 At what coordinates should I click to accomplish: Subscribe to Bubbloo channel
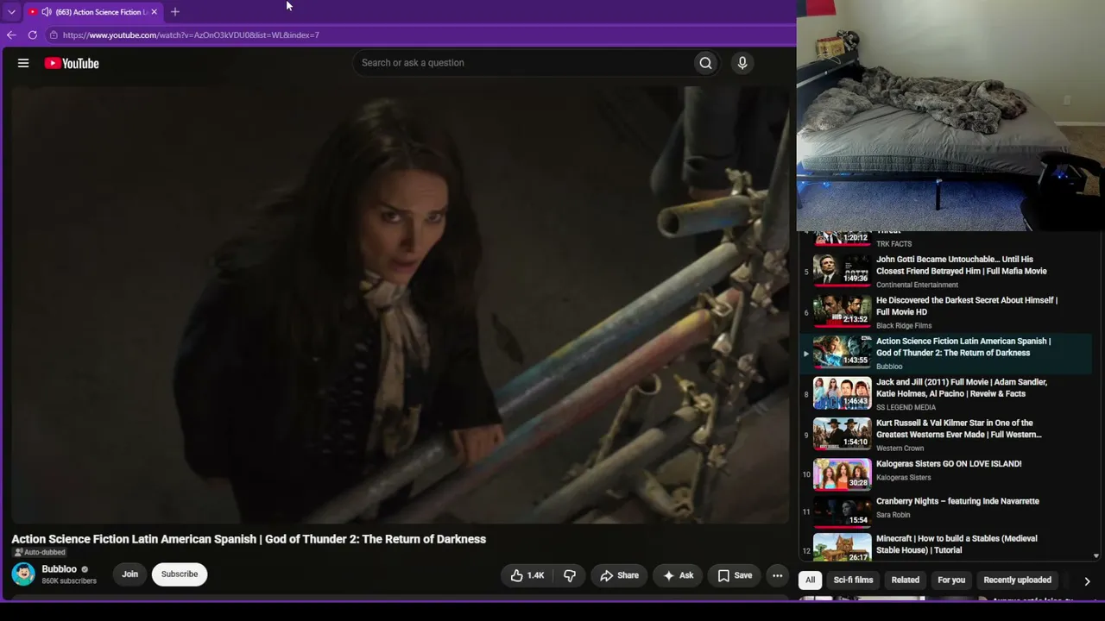(x=180, y=574)
